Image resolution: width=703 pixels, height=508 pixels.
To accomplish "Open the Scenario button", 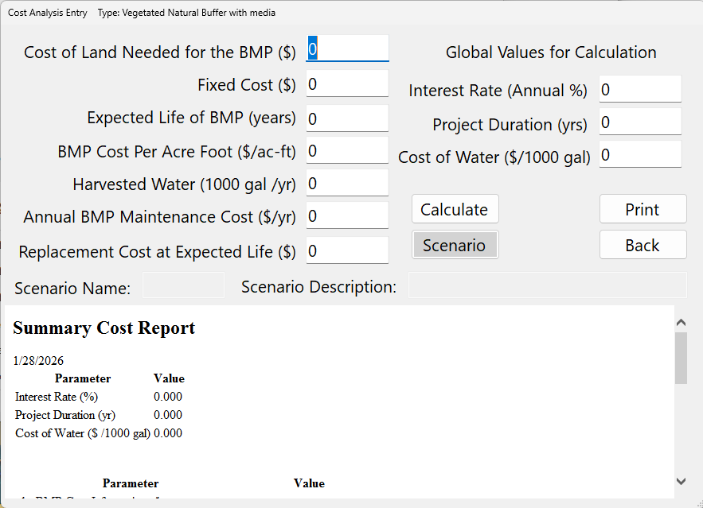I will [x=455, y=245].
